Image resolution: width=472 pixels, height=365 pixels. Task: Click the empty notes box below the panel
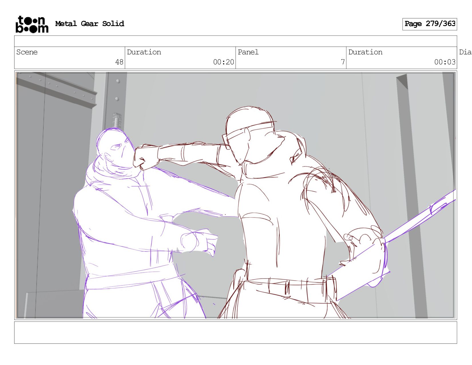pyautogui.click(x=236, y=333)
